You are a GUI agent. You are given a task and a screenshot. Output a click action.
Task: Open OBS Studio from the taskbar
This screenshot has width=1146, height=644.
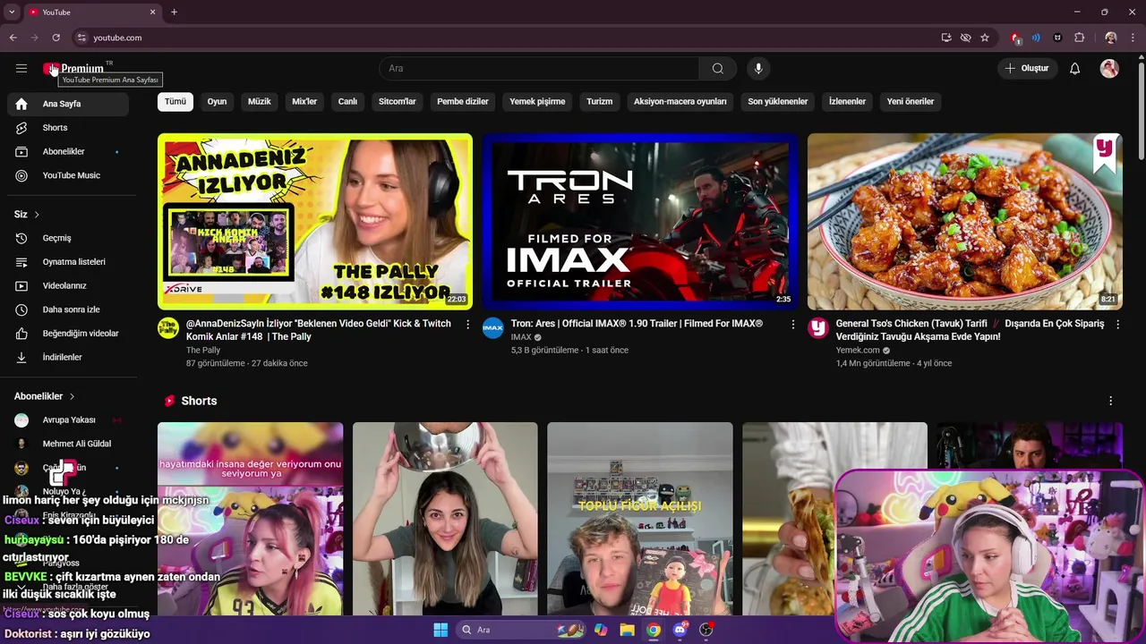pyautogui.click(x=706, y=630)
